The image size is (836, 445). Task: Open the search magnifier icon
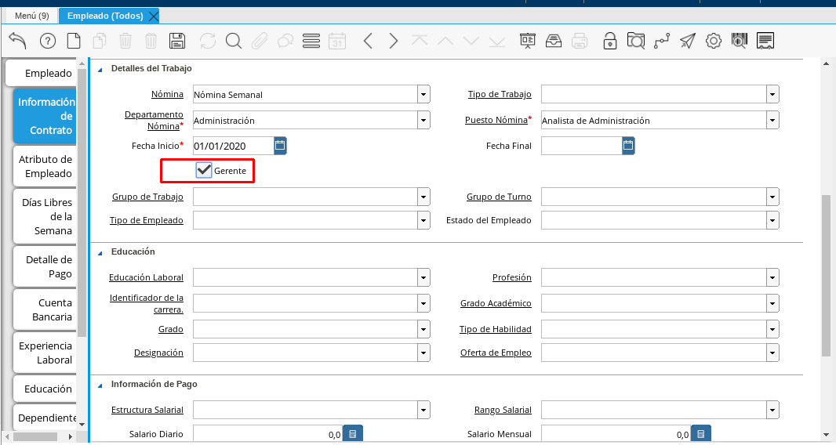[233, 41]
